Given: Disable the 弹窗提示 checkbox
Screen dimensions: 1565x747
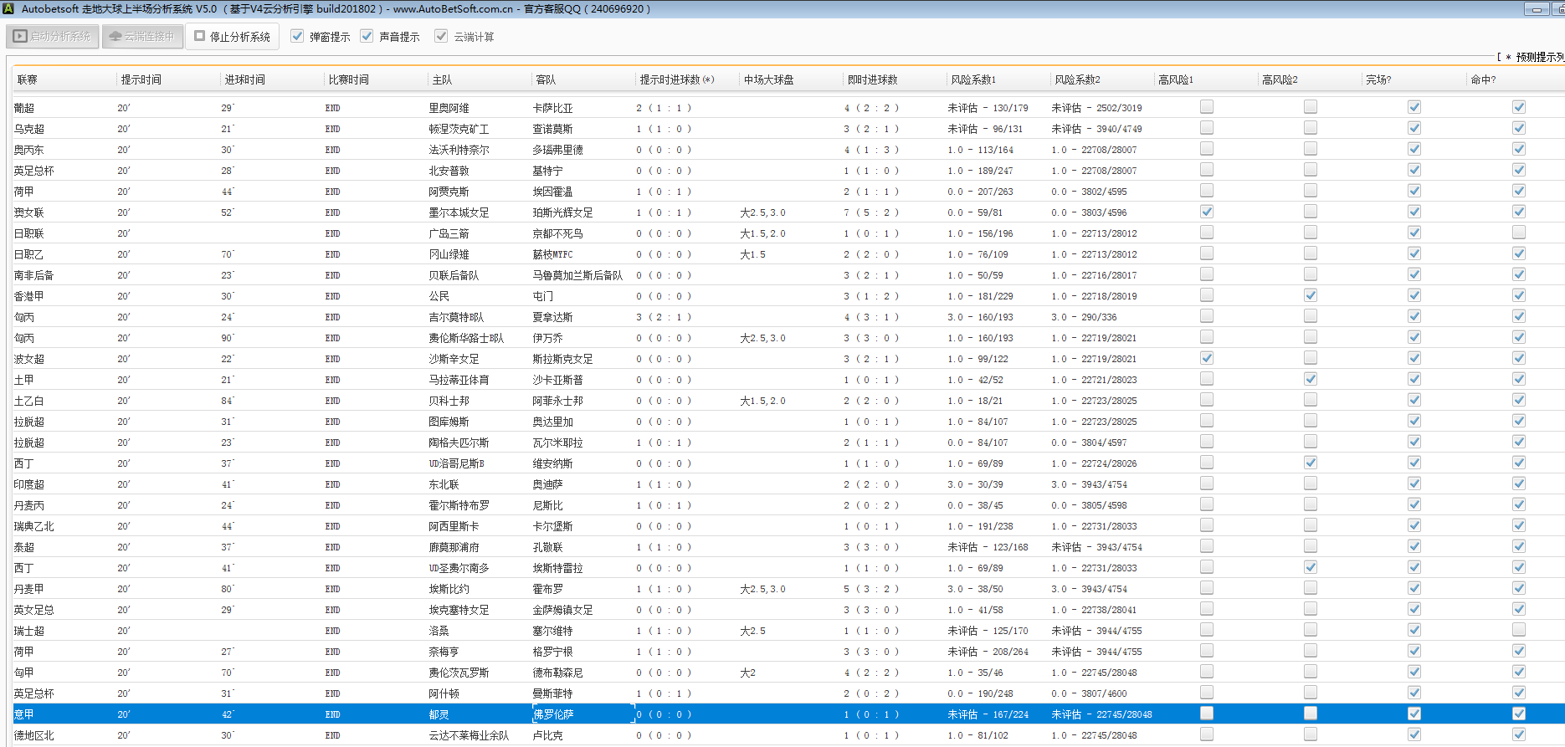Looking at the screenshot, I should [x=297, y=36].
